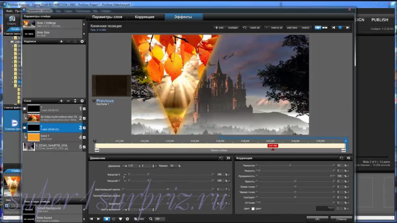
Task: Toggle the Цвет colorize checkbox
Action: (253, 209)
